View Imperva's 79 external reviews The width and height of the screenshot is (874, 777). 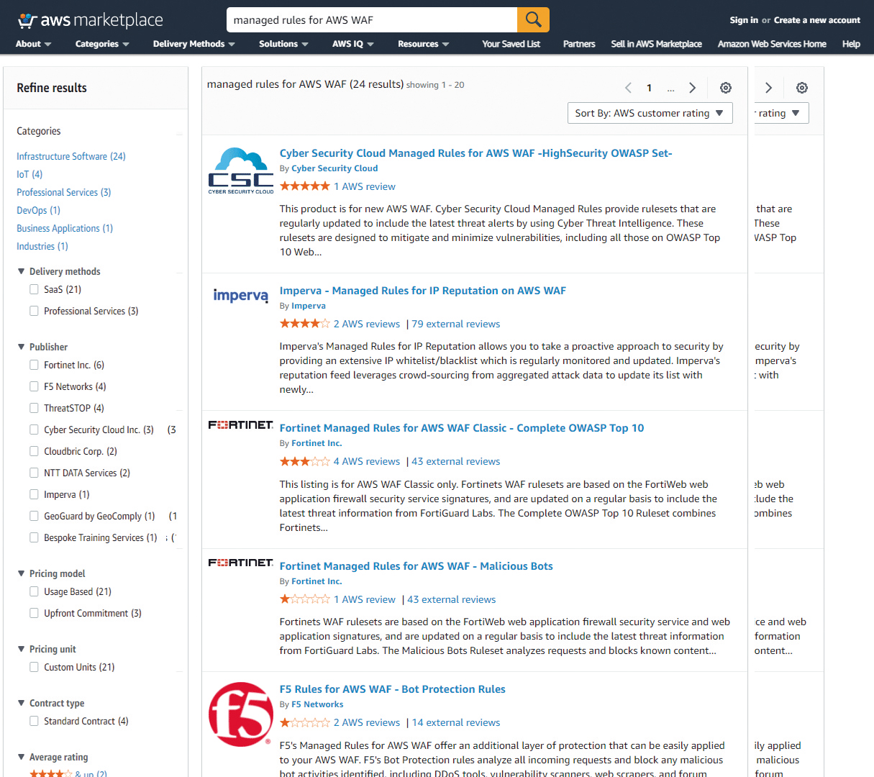click(x=455, y=324)
